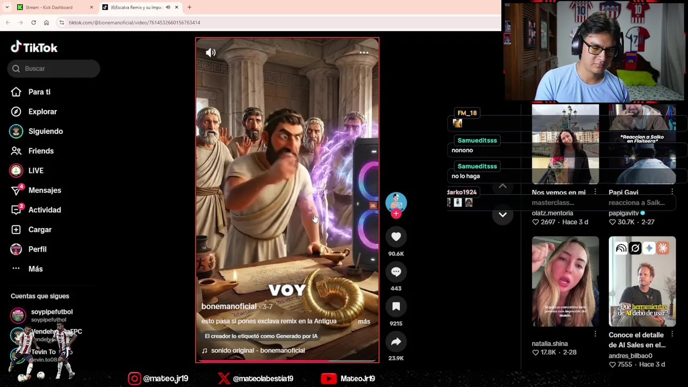This screenshot has height=387, width=688.
Task: Open bonemanoficial username on video
Action: [229, 306]
